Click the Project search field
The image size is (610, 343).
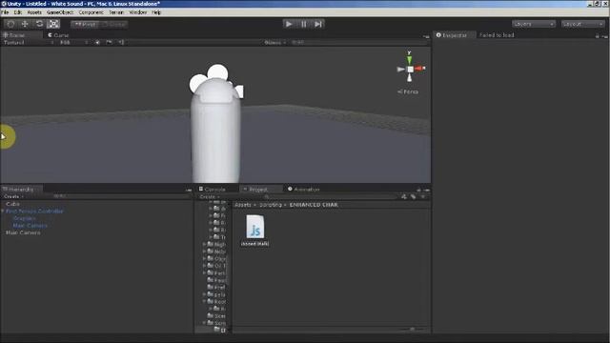coord(331,197)
